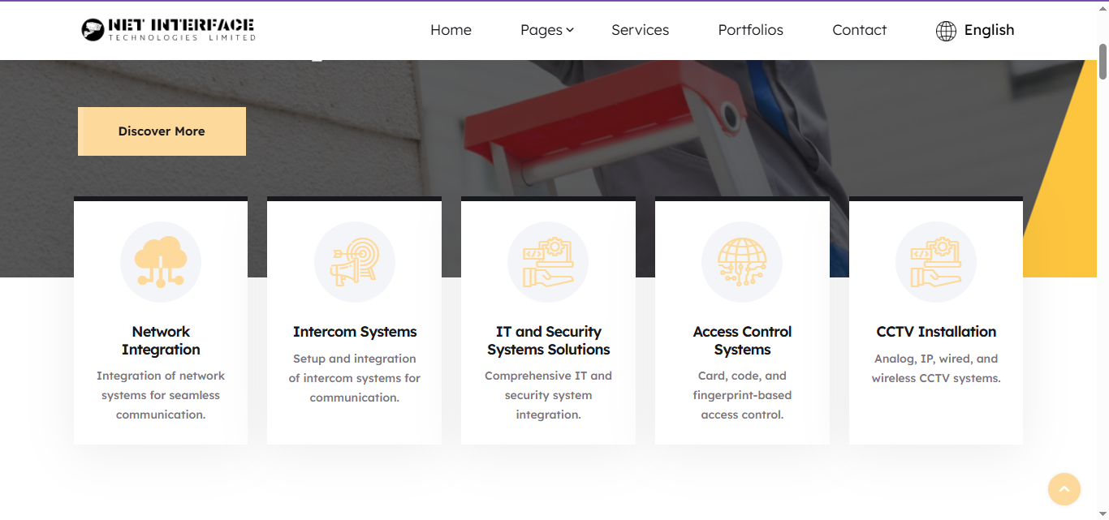Click the Discover More button

(162, 131)
